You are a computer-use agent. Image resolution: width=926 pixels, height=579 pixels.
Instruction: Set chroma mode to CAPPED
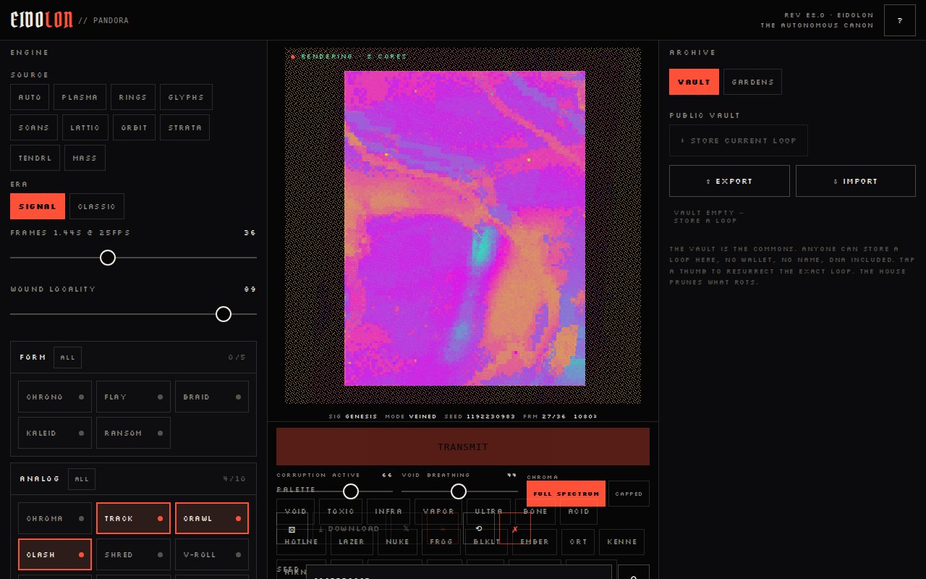(629, 494)
